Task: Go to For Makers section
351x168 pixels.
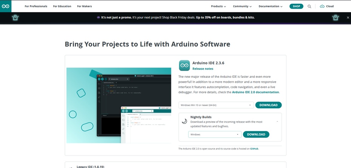Action: 85,6
